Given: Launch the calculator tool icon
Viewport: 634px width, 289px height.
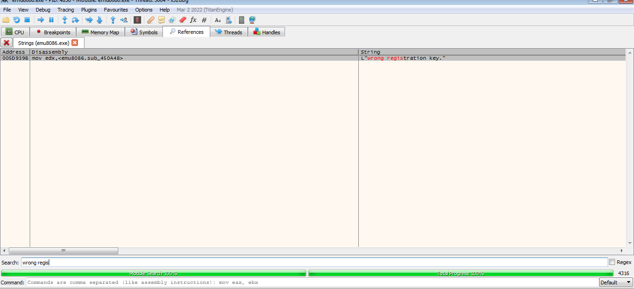Looking at the screenshot, I should pyautogui.click(x=241, y=20).
